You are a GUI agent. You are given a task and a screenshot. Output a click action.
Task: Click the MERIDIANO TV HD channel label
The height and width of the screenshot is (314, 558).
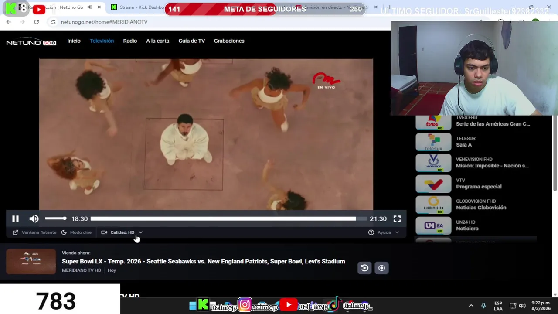pos(82,270)
